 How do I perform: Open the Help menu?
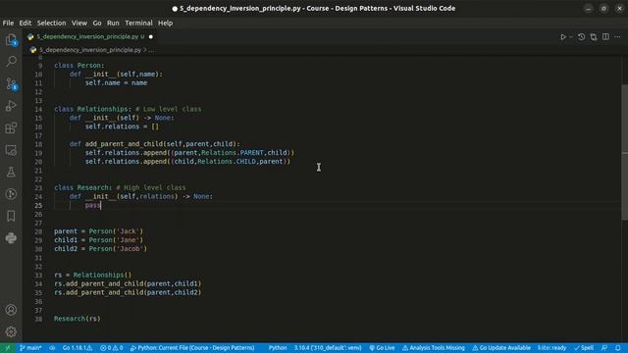(x=165, y=23)
